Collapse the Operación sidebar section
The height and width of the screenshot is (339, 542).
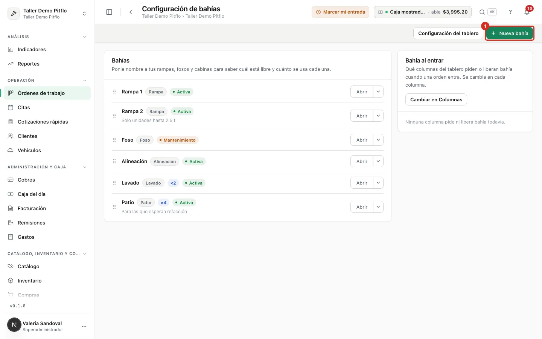tap(85, 81)
